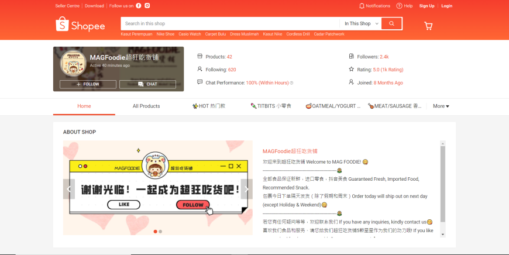
Task: Click the description scrollbar thumb
Action: 443,184
